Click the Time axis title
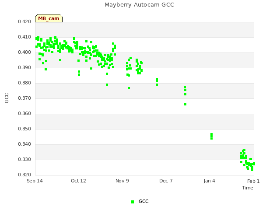Screen dimensions: 280x210 tap(248, 188)
